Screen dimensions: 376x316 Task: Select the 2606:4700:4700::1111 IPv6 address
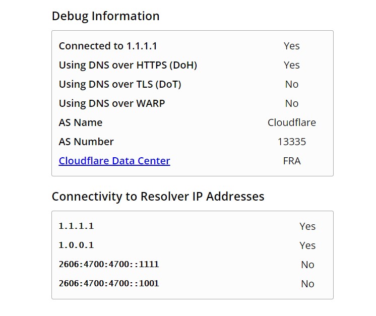click(x=109, y=264)
